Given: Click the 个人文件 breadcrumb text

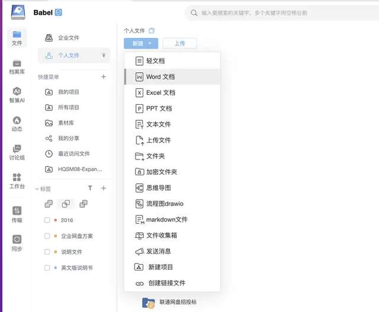Looking at the screenshot, I should tap(134, 31).
